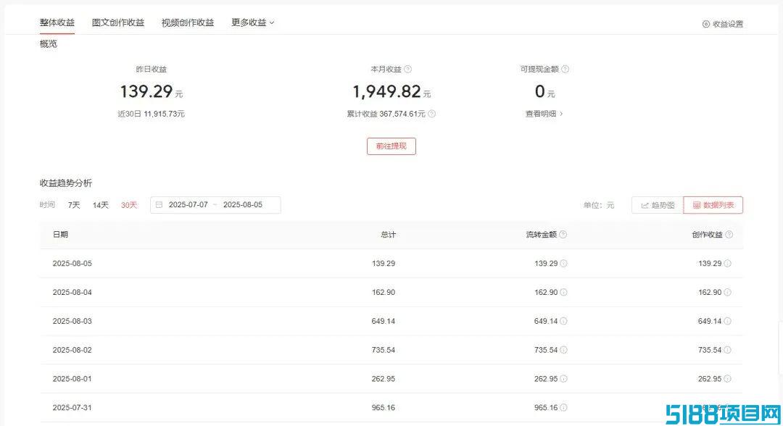Click 昨日收益 amount 139.29
Viewport: 783px width, 426px height.
point(146,91)
